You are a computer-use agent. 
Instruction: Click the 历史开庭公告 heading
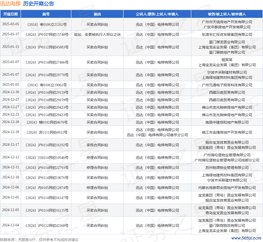click(39, 4)
